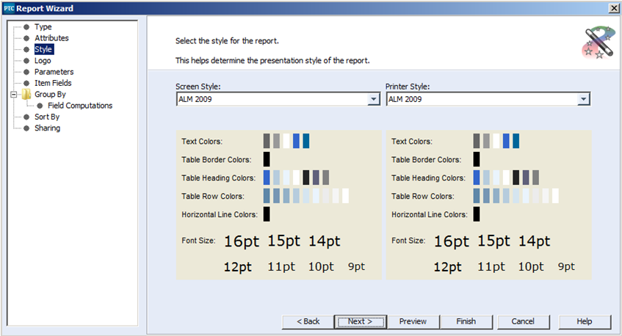Click the bullet icon beside Field Computations
Screen dimensions: 622x336
point(40,106)
